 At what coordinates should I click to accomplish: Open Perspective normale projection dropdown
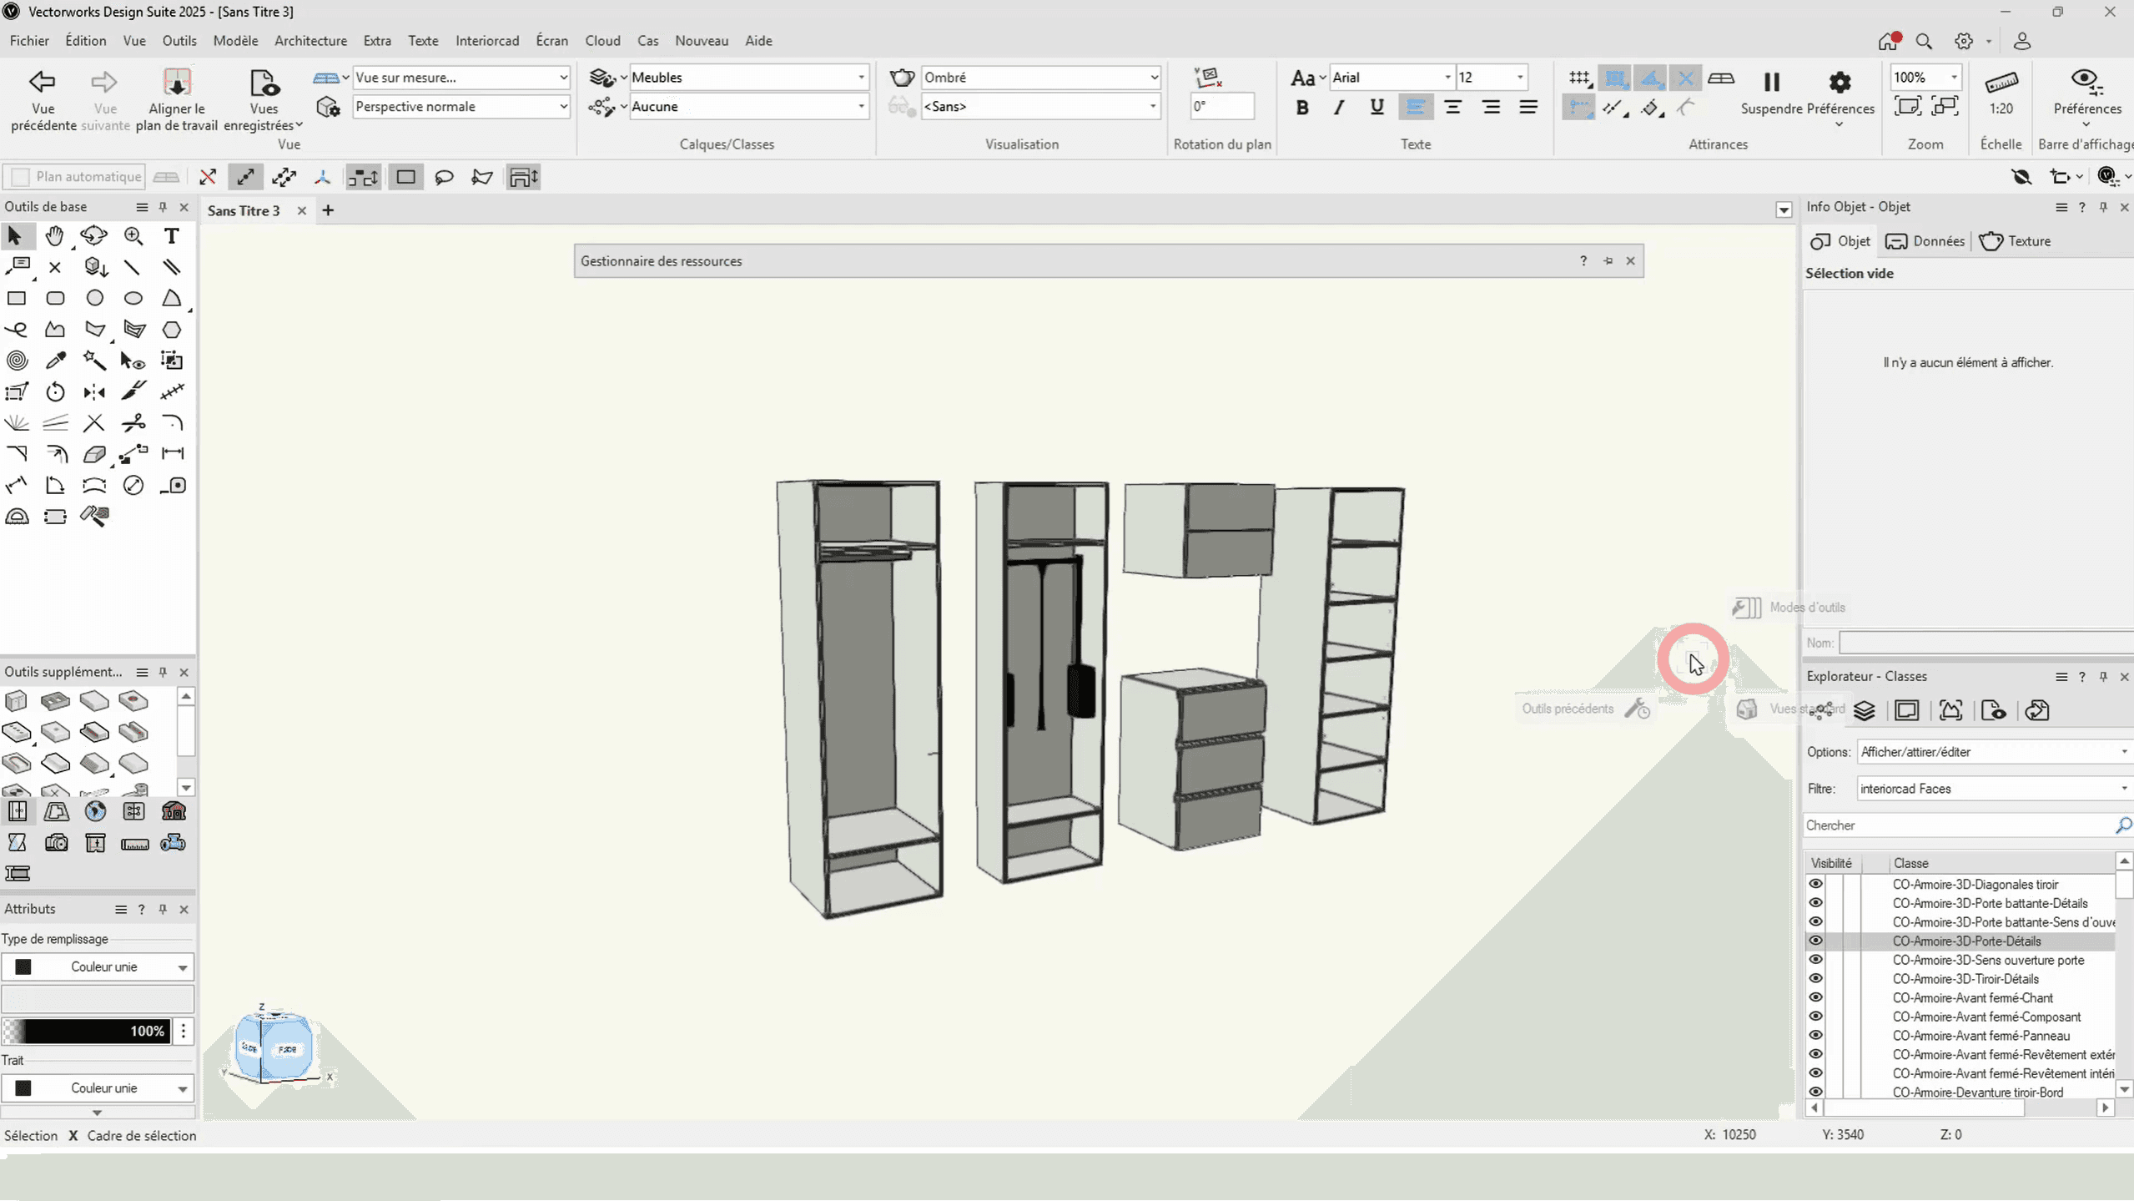pos(562,107)
